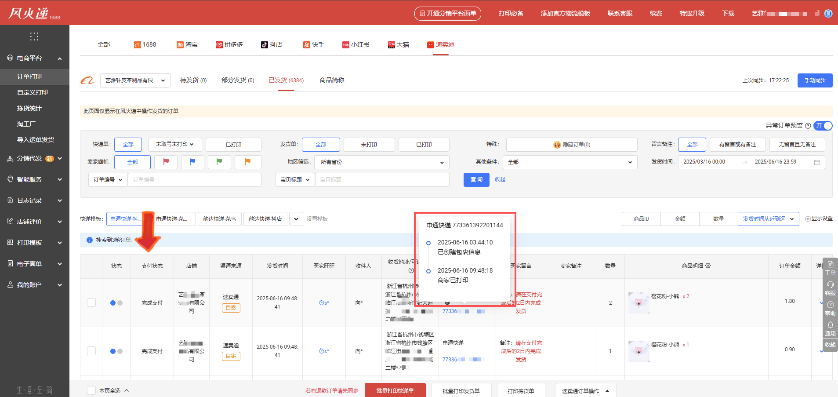
Task: Click the 查询 search button
Action: tap(476, 180)
